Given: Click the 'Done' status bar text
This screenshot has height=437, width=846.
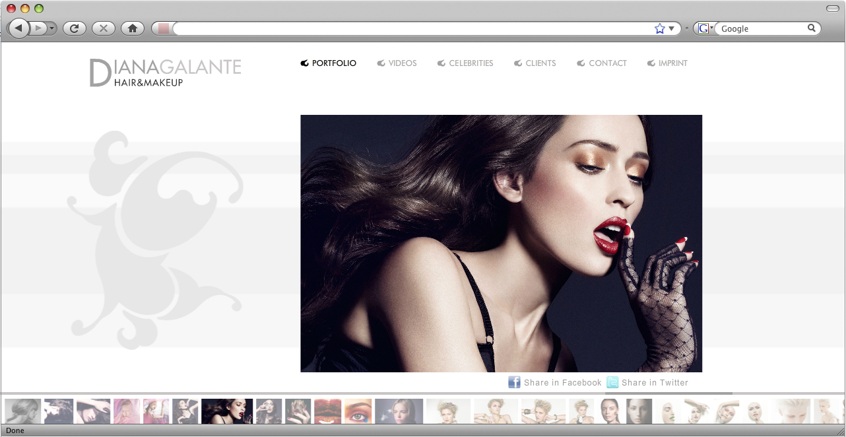Looking at the screenshot, I should click(15, 431).
